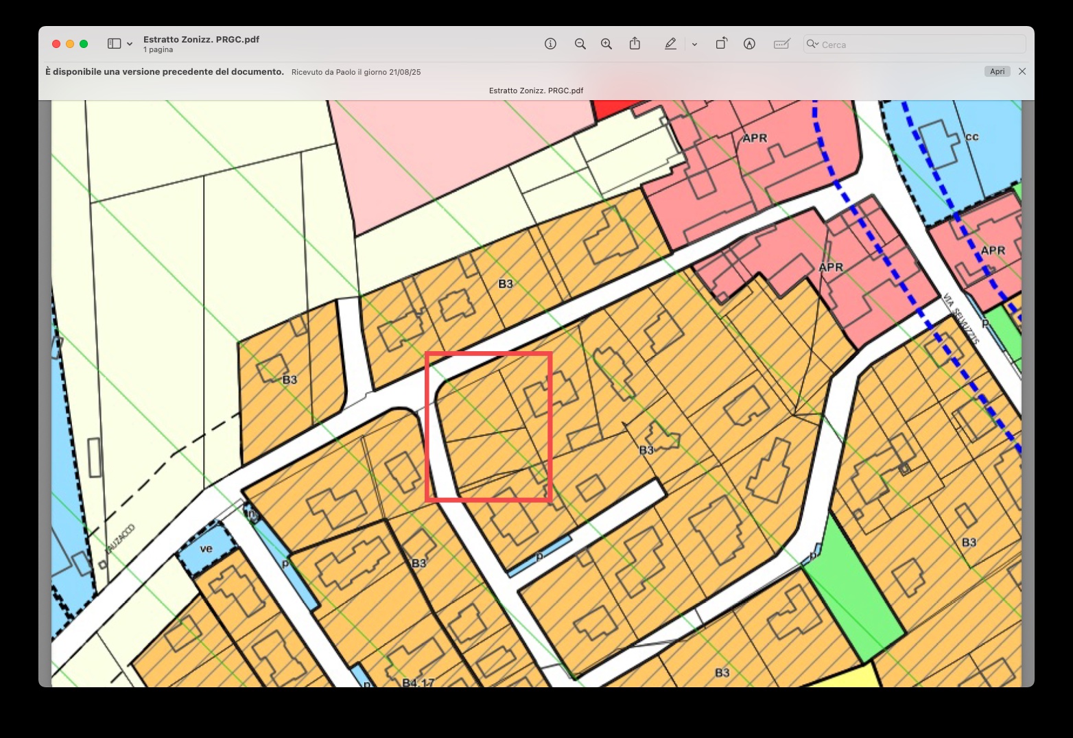Zoom out of the PDF map
This screenshot has width=1073, height=738.
click(580, 44)
